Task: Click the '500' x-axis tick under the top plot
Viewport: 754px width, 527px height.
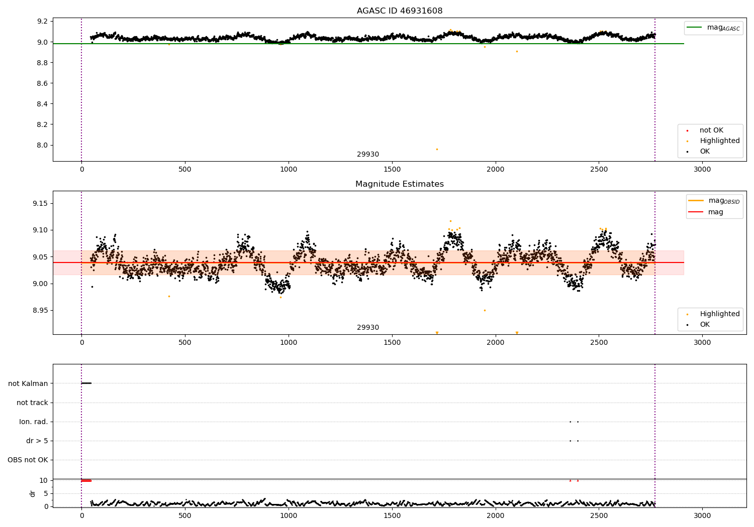Action: click(185, 170)
